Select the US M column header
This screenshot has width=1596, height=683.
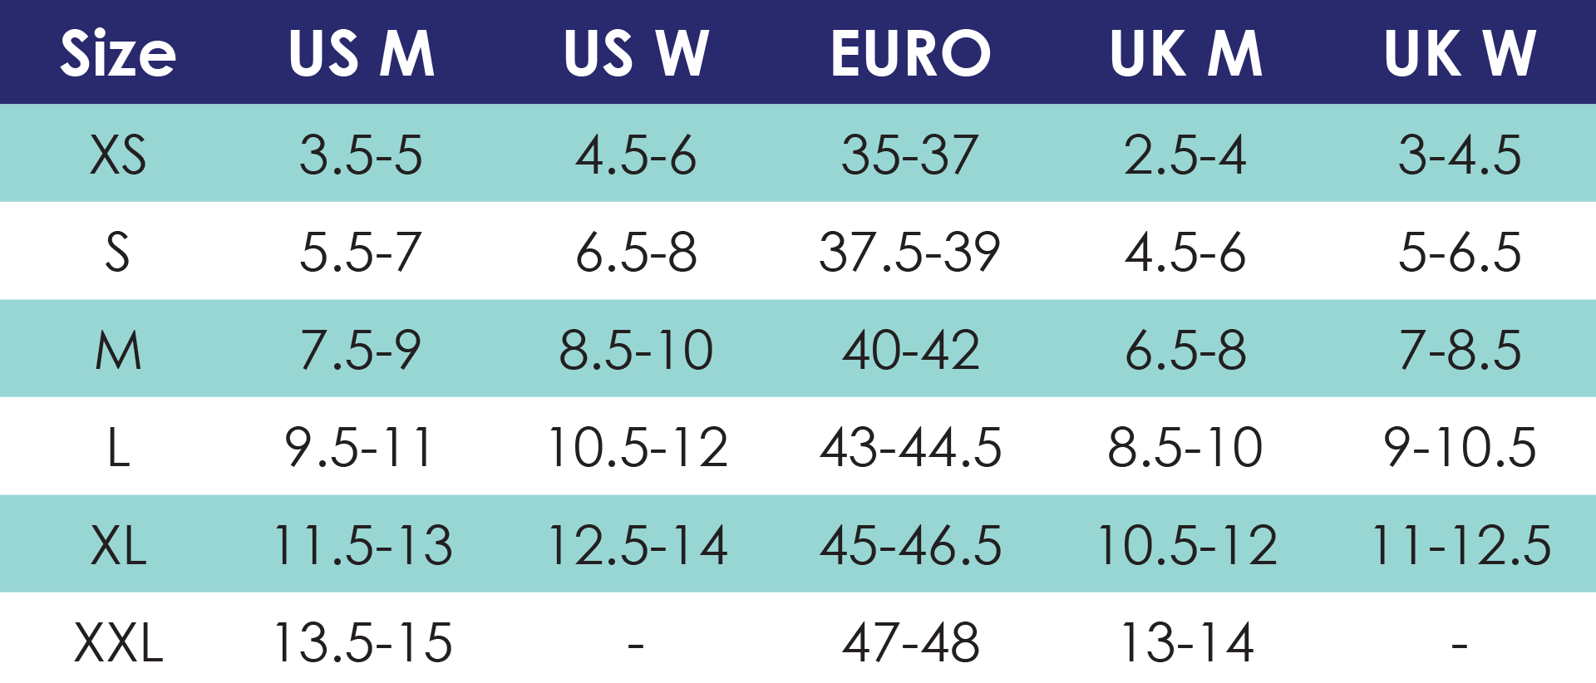pos(362,54)
